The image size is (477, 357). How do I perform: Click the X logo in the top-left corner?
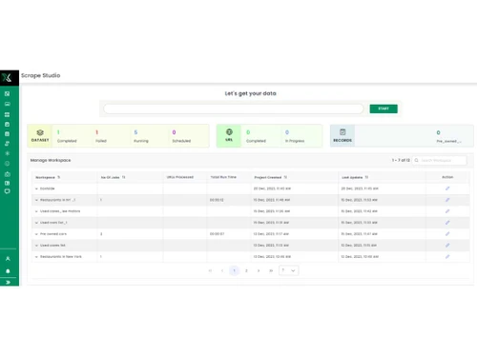[x=7, y=77]
